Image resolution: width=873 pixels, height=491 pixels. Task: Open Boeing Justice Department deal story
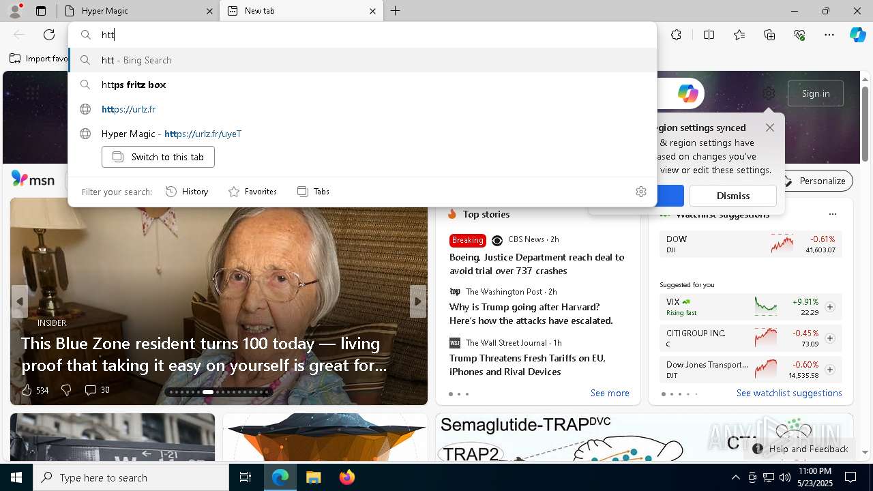(537, 264)
